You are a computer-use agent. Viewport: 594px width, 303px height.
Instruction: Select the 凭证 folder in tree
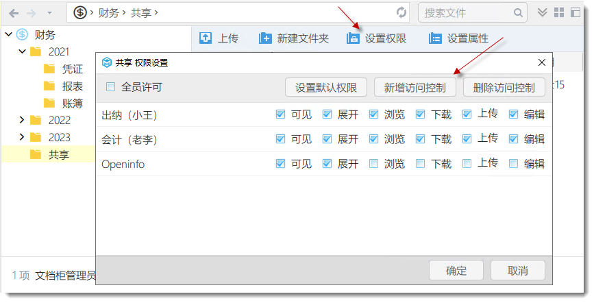click(72, 69)
